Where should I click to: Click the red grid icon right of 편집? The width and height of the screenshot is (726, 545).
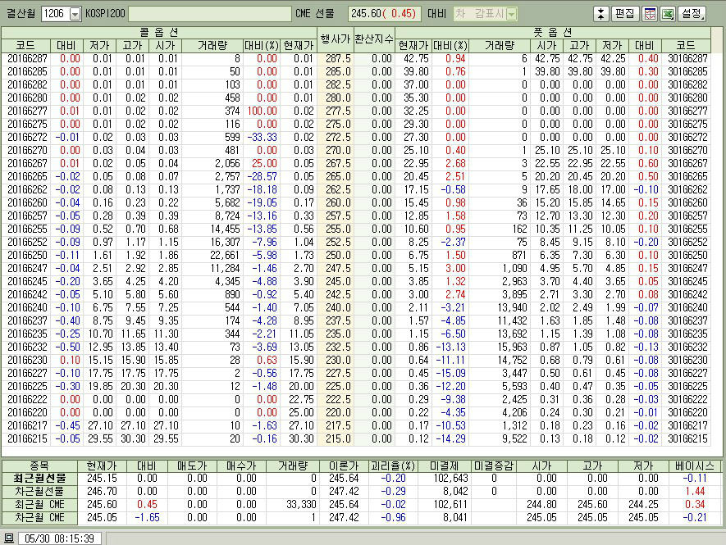coord(651,14)
